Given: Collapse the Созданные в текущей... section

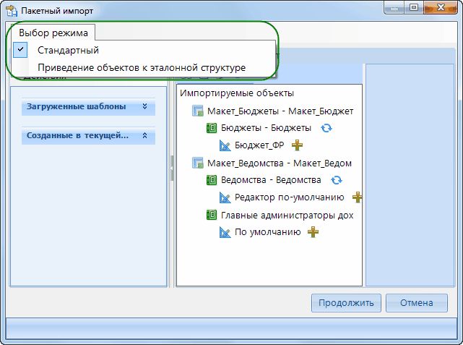Looking at the screenshot, I should (x=144, y=135).
